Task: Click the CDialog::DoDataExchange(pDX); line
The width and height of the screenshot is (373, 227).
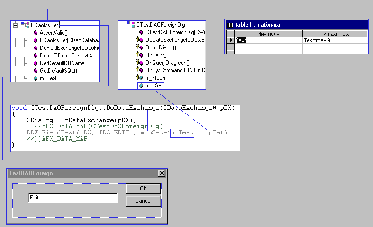Action: coord(82,120)
